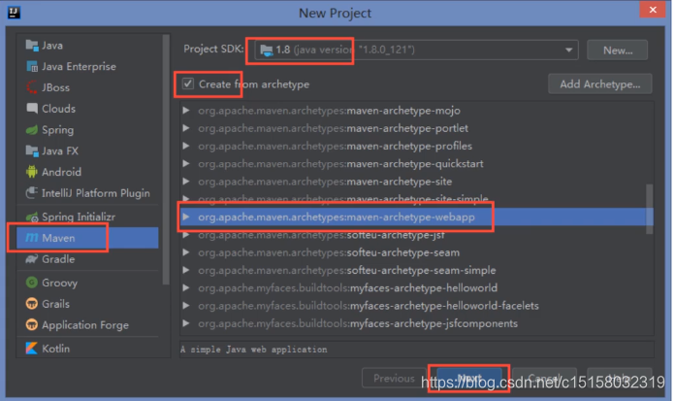The width and height of the screenshot is (675, 401).
Task: Expand the softeu-archetype-seam-simple node
Action: point(186,270)
